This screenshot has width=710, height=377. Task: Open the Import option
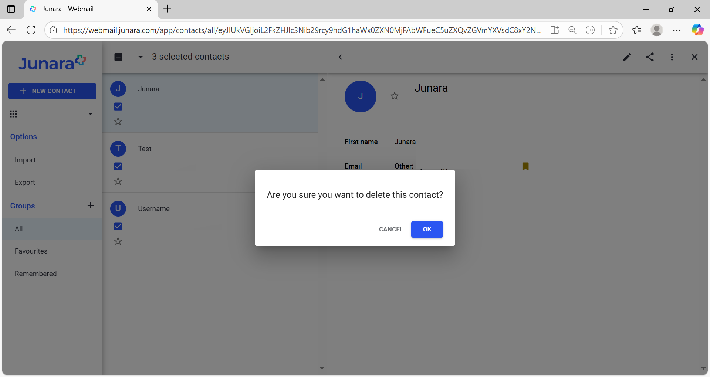coord(25,160)
